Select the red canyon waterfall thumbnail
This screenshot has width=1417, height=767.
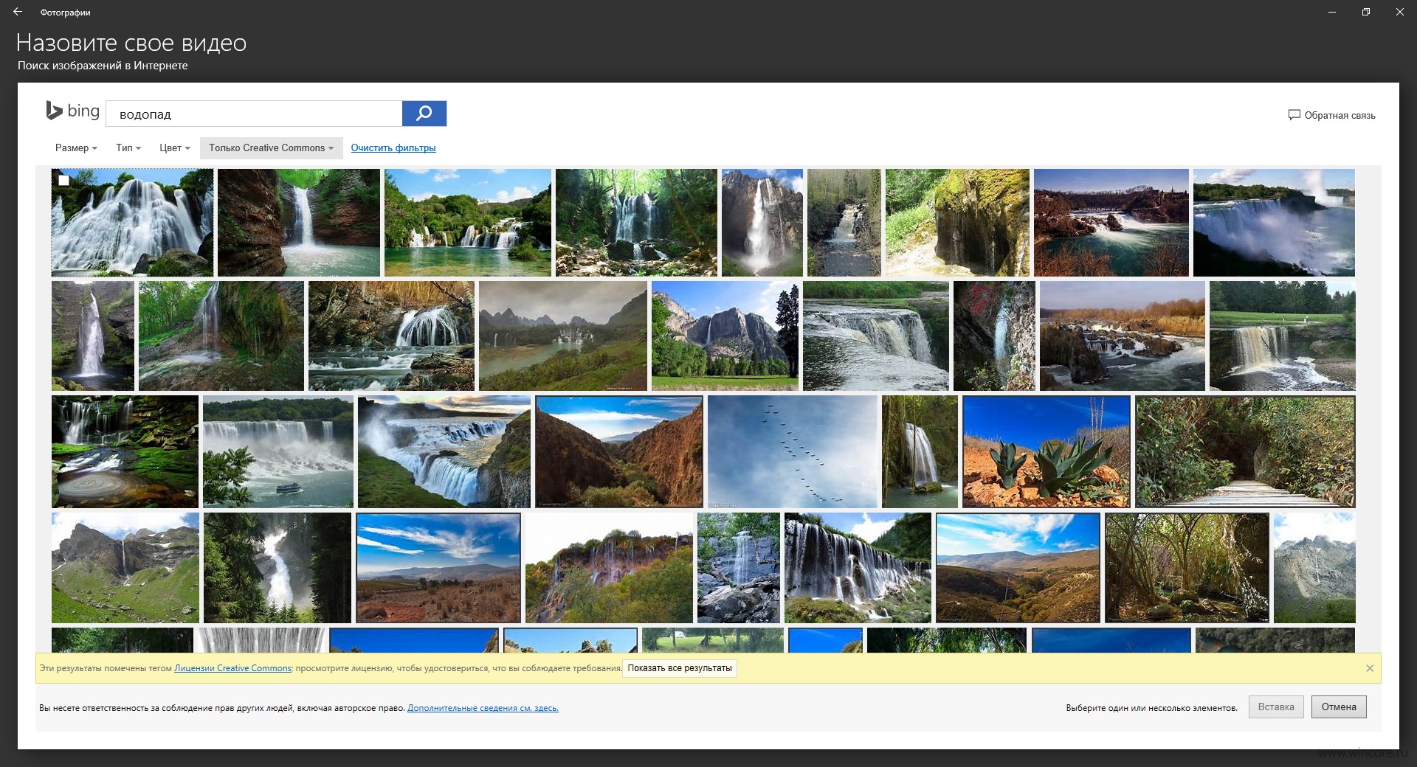pos(299,223)
